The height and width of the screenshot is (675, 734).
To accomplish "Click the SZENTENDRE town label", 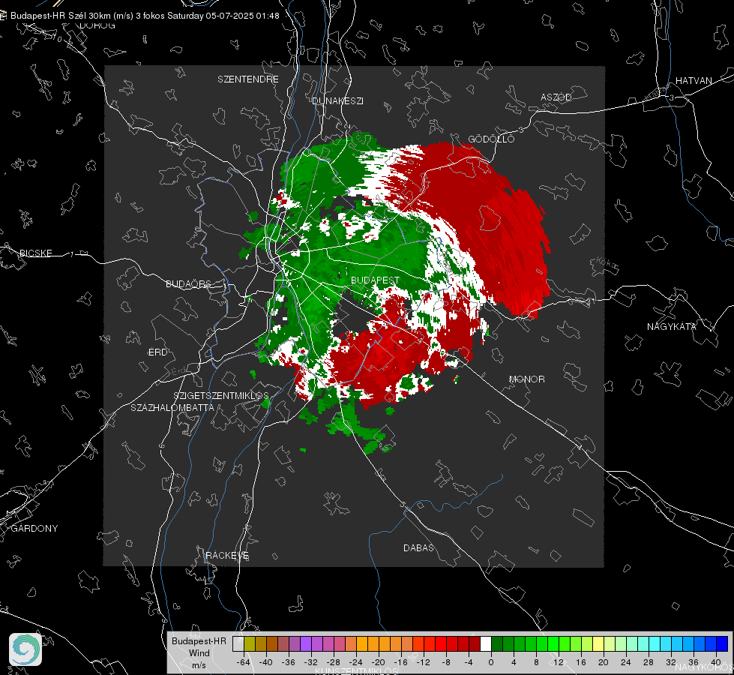I will pos(248,79).
